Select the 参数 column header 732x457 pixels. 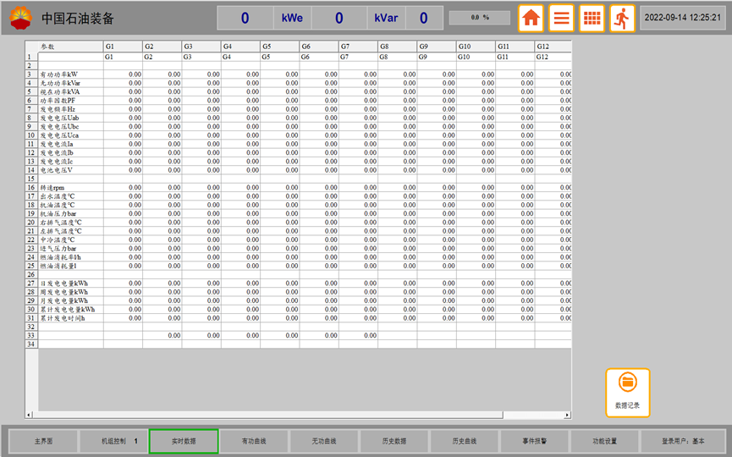tap(70, 47)
